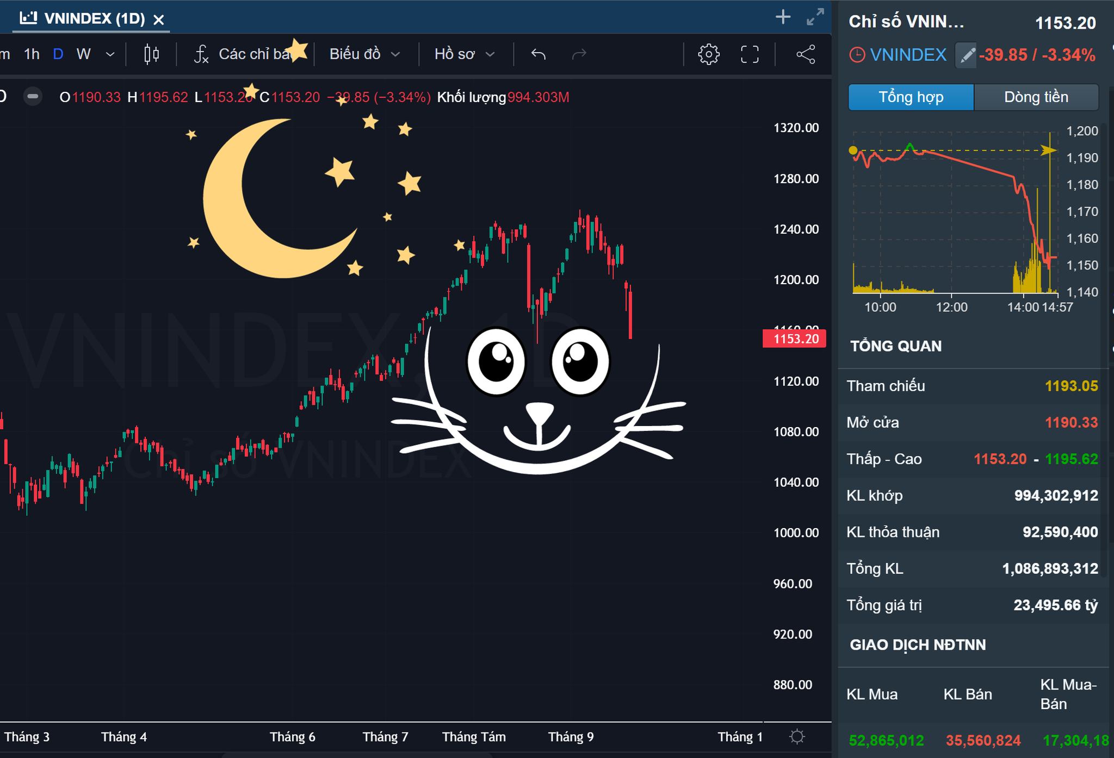The width and height of the screenshot is (1114, 758).
Task: Open the Hồ sơ dropdown menu
Action: pyautogui.click(x=464, y=54)
